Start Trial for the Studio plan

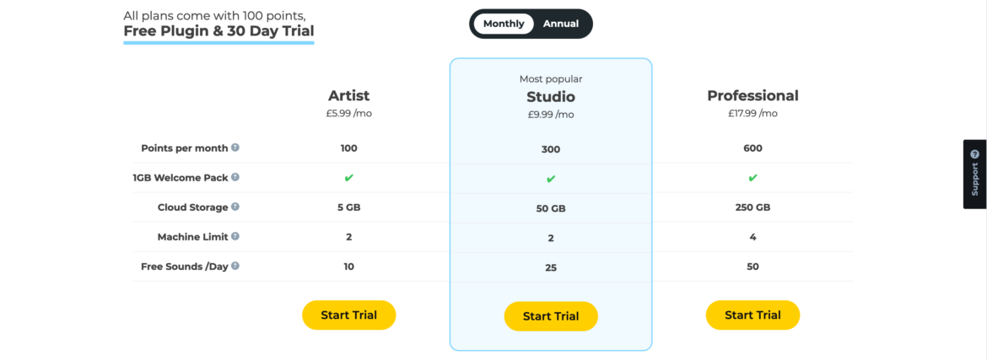point(551,316)
